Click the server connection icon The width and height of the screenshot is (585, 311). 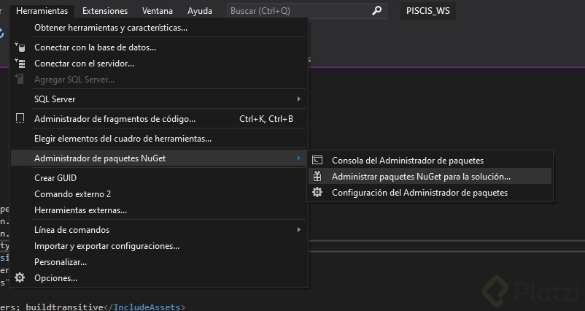pos(20,64)
